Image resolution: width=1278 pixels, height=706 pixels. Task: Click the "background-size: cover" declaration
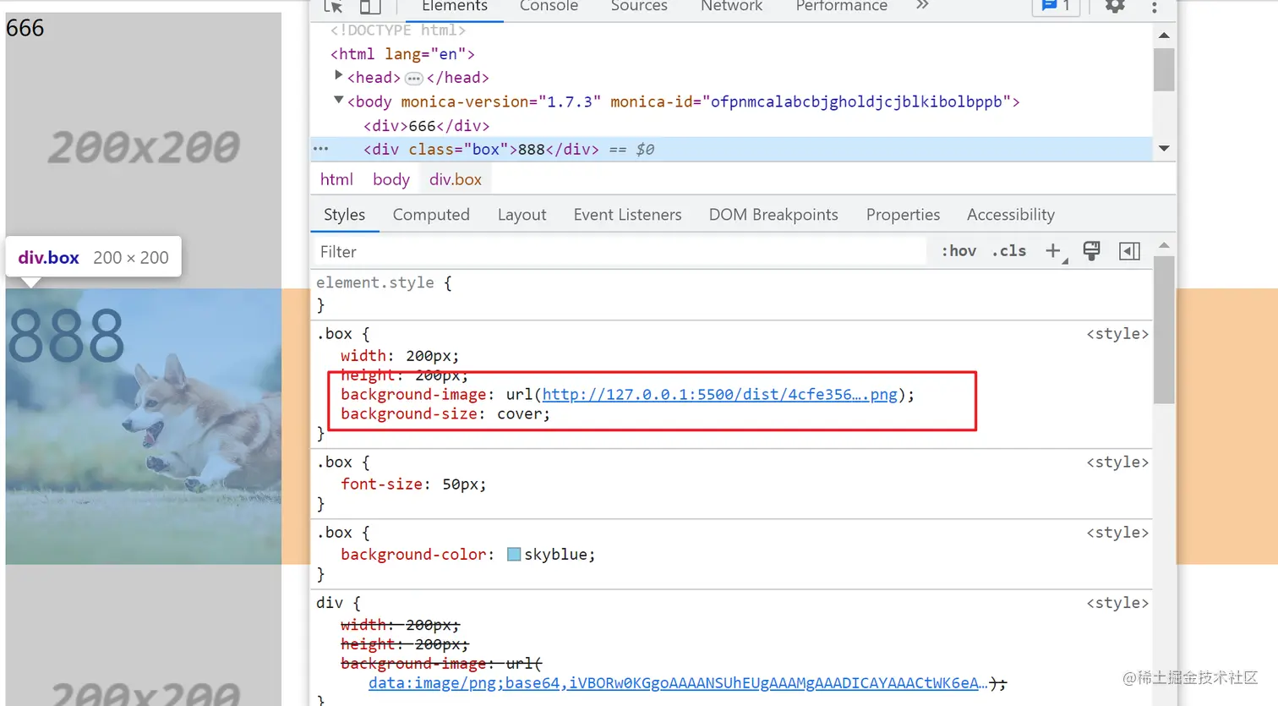(445, 414)
